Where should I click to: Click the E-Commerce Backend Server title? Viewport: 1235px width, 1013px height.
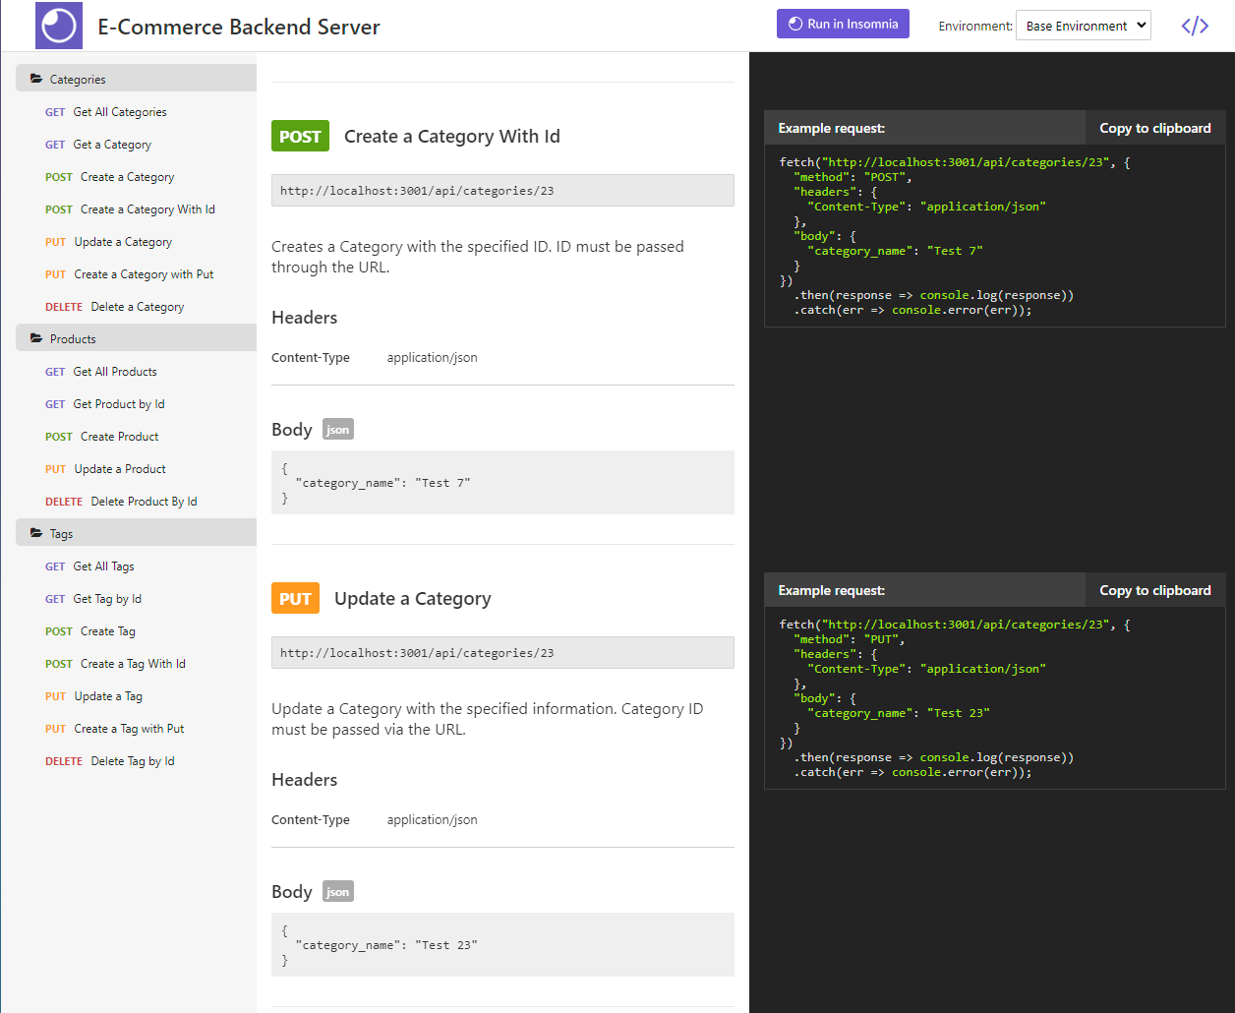239,27
